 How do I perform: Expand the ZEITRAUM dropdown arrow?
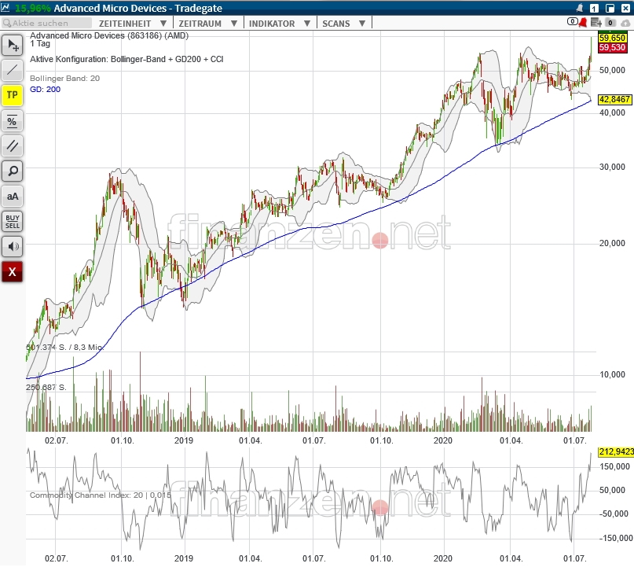[x=233, y=24]
